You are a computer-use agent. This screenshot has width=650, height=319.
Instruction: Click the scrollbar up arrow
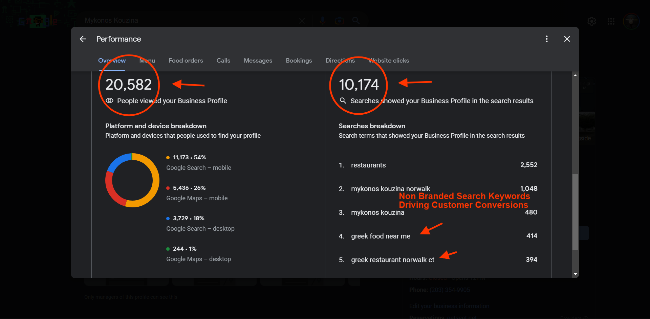coord(575,75)
